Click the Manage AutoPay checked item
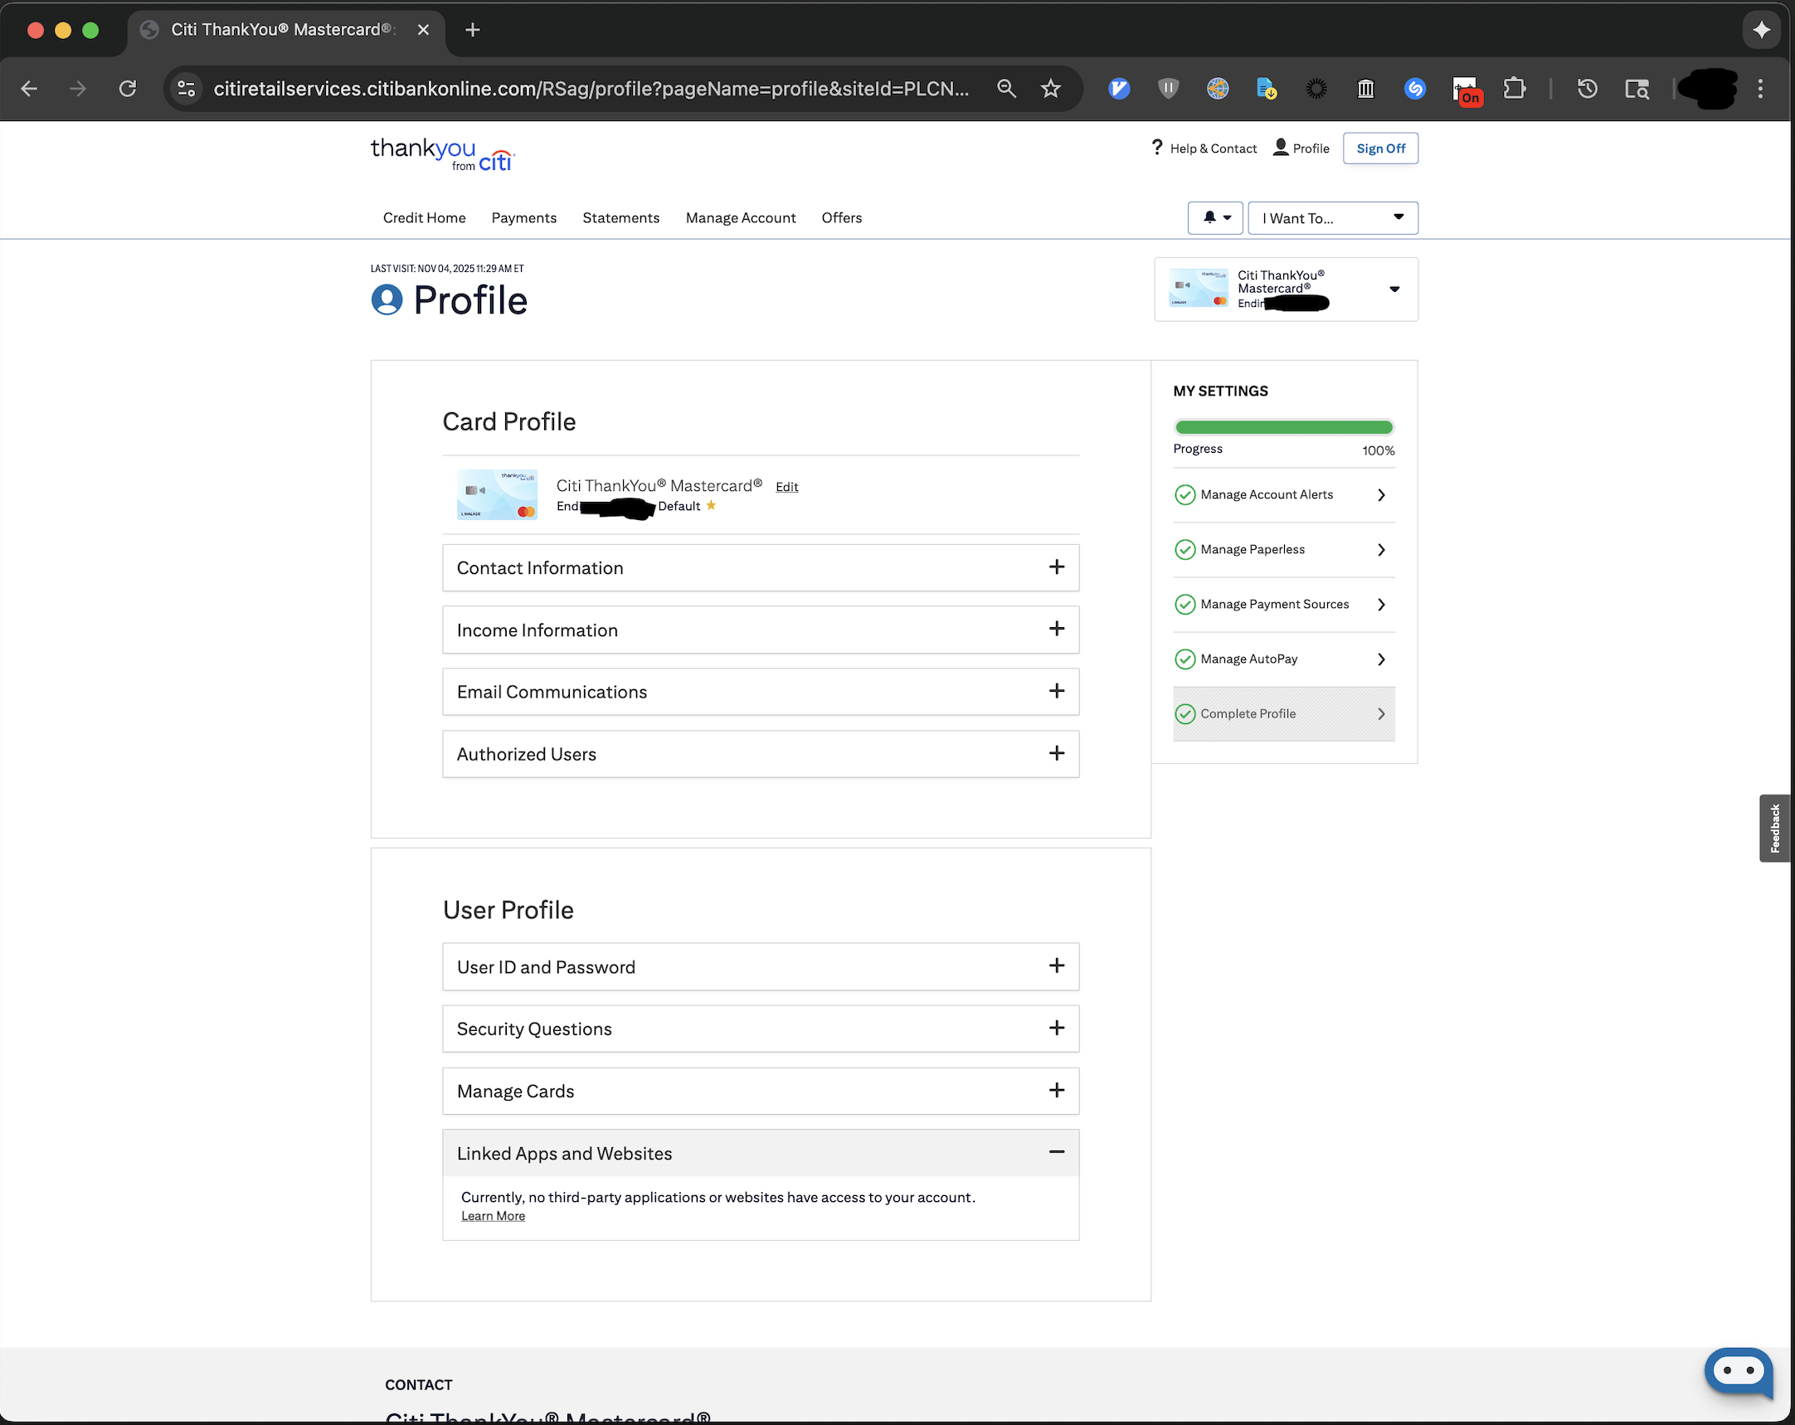The width and height of the screenshot is (1795, 1425). 1249,659
